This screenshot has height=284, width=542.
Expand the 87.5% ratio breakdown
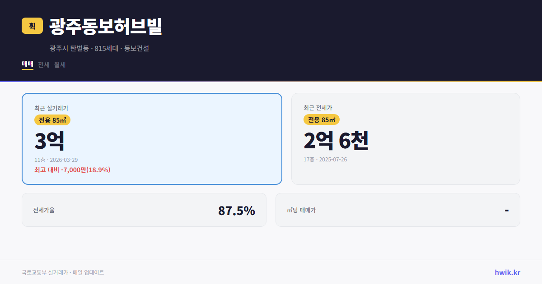[237, 210]
